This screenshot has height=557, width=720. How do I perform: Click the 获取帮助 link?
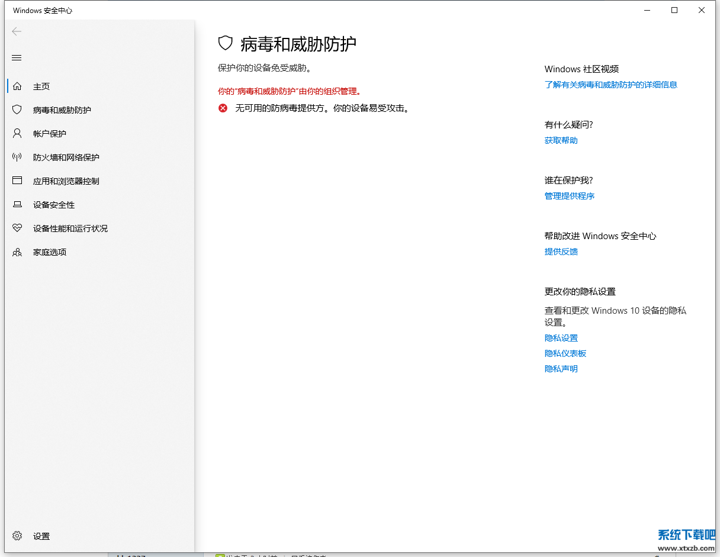(x=561, y=140)
